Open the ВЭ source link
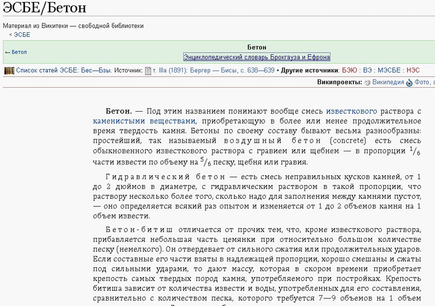The height and width of the screenshot is (306, 435). click(368, 71)
